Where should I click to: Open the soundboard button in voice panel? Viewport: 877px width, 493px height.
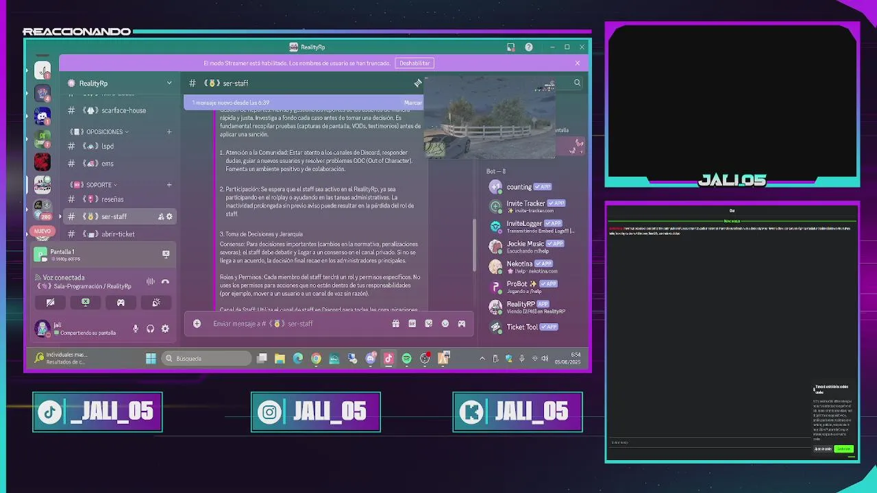[156, 302]
